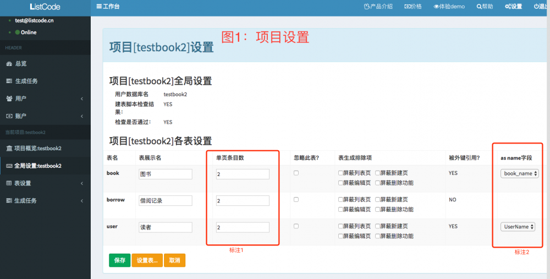This screenshot has height=279, width=550.
Task: Edit 表展示名 field containing 借阅记录
Action: click(x=166, y=201)
